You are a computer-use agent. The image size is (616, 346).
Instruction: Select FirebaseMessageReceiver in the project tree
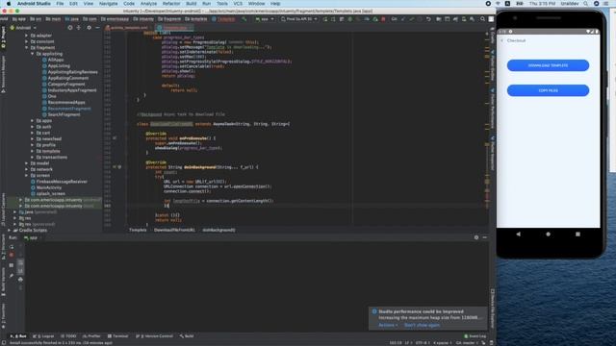[x=62, y=182]
